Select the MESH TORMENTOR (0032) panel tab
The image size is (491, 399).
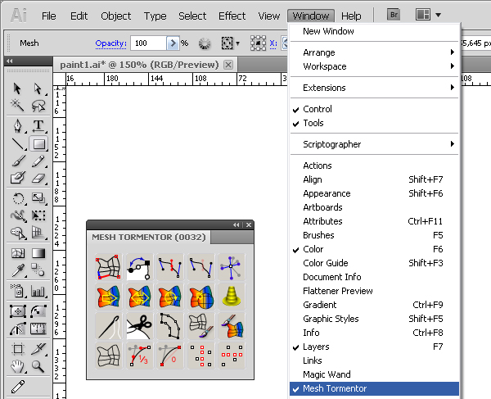tap(149, 238)
